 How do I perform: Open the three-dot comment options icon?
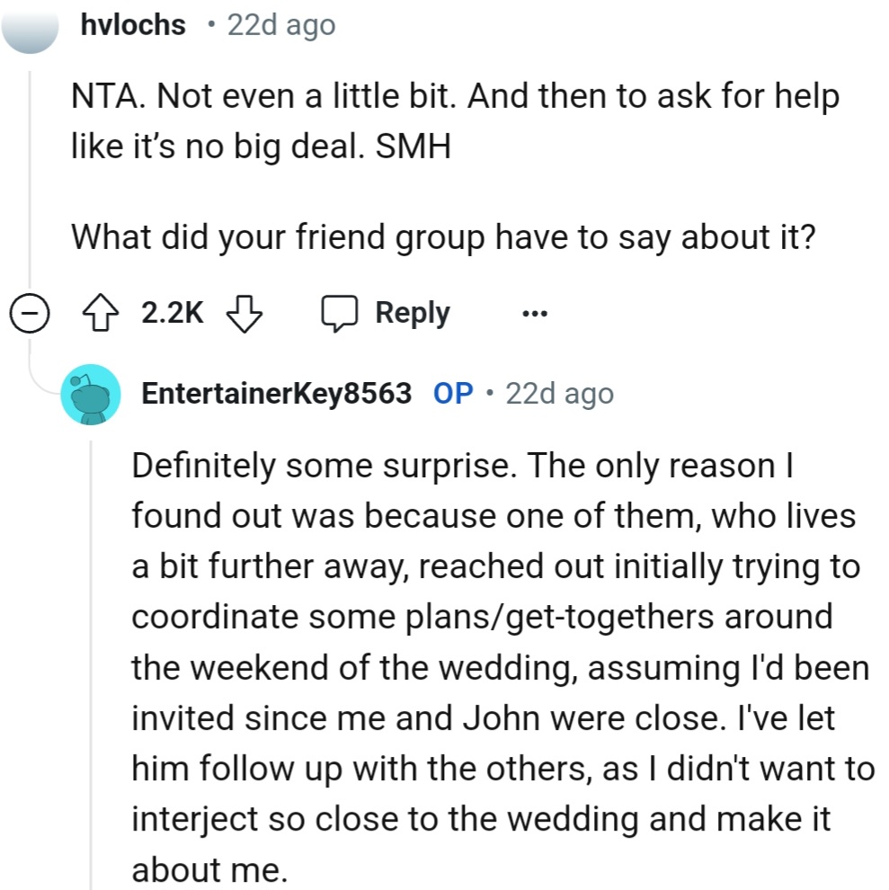(x=534, y=312)
